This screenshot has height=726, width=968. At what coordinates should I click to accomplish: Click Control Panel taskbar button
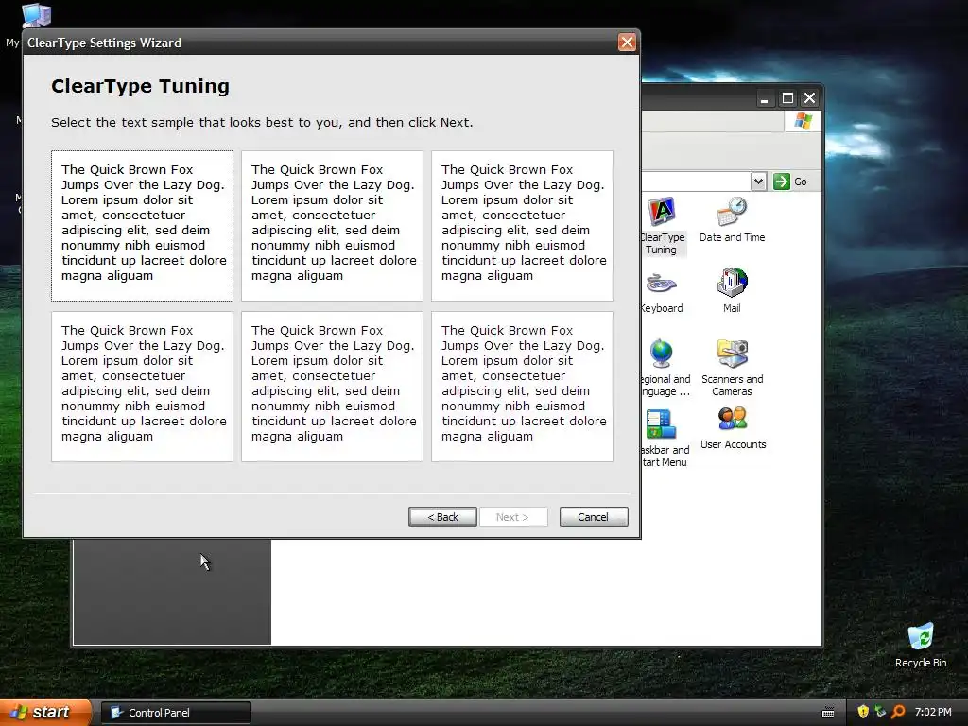click(x=175, y=713)
